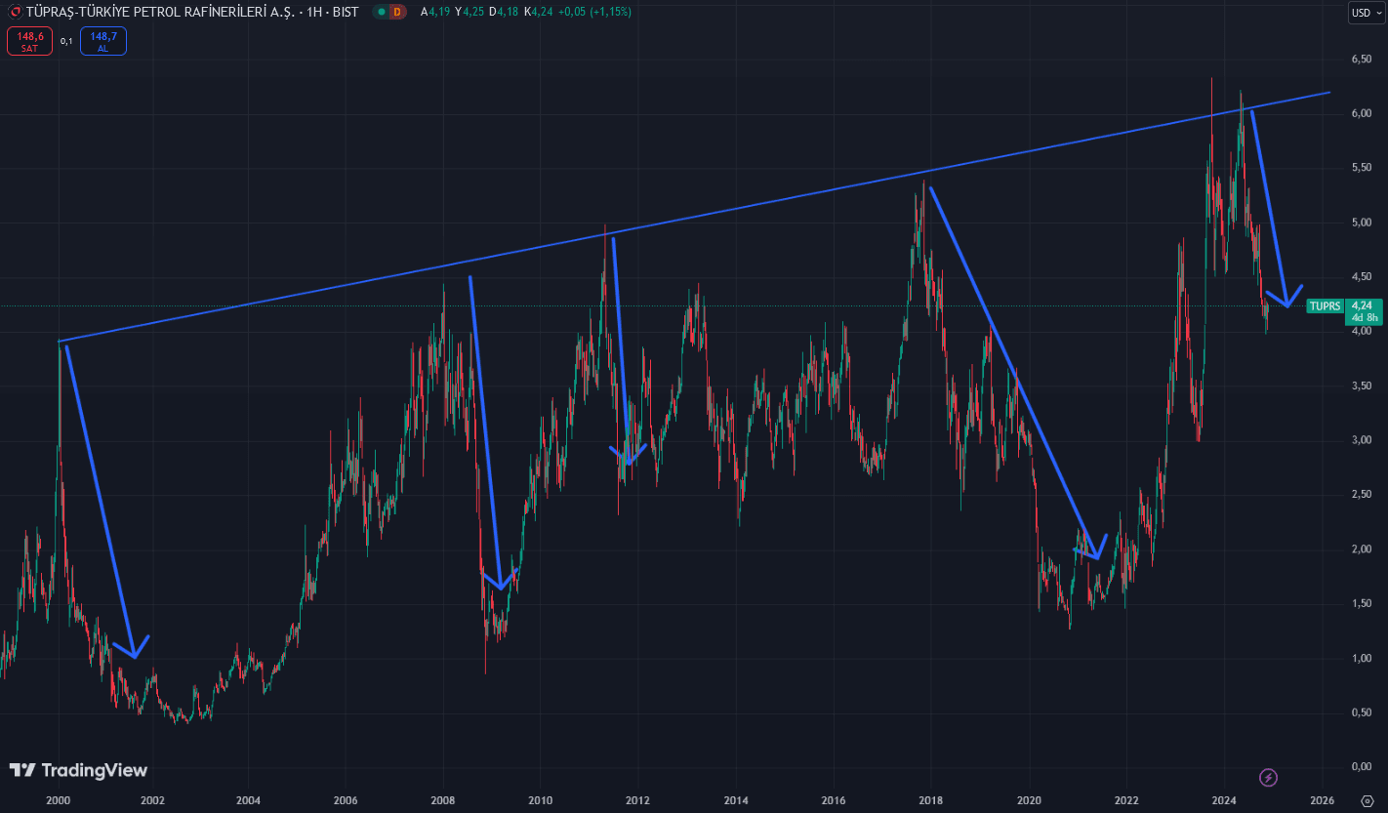Click the 2016 time axis label
This screenshot has width=1388, height=813.
coord(834,798)
